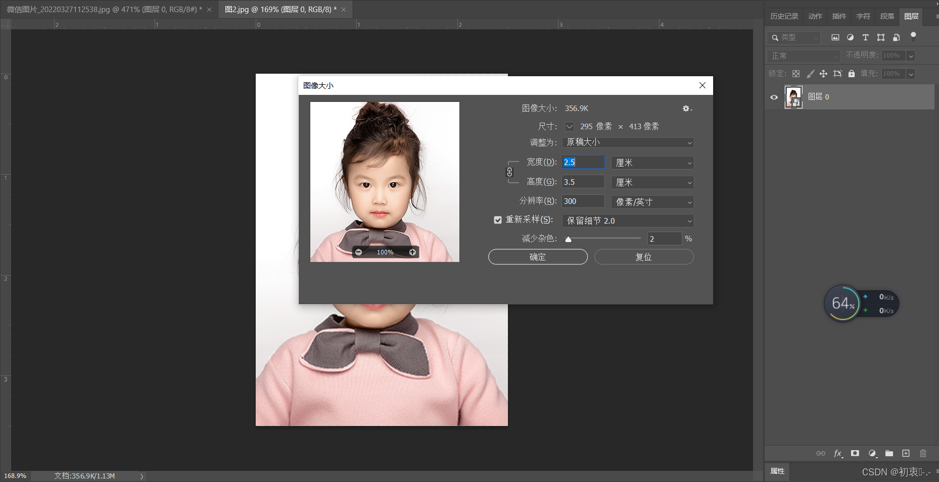Create a new layer
This screenshot has height=482, width=939.
point(906,453)
